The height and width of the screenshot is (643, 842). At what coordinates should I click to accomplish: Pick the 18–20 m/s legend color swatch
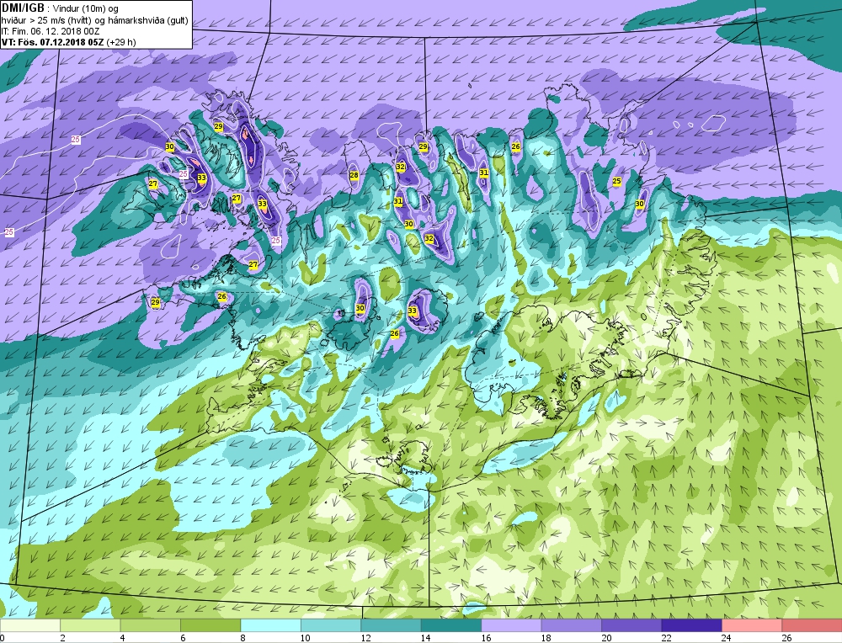point(572,625)
